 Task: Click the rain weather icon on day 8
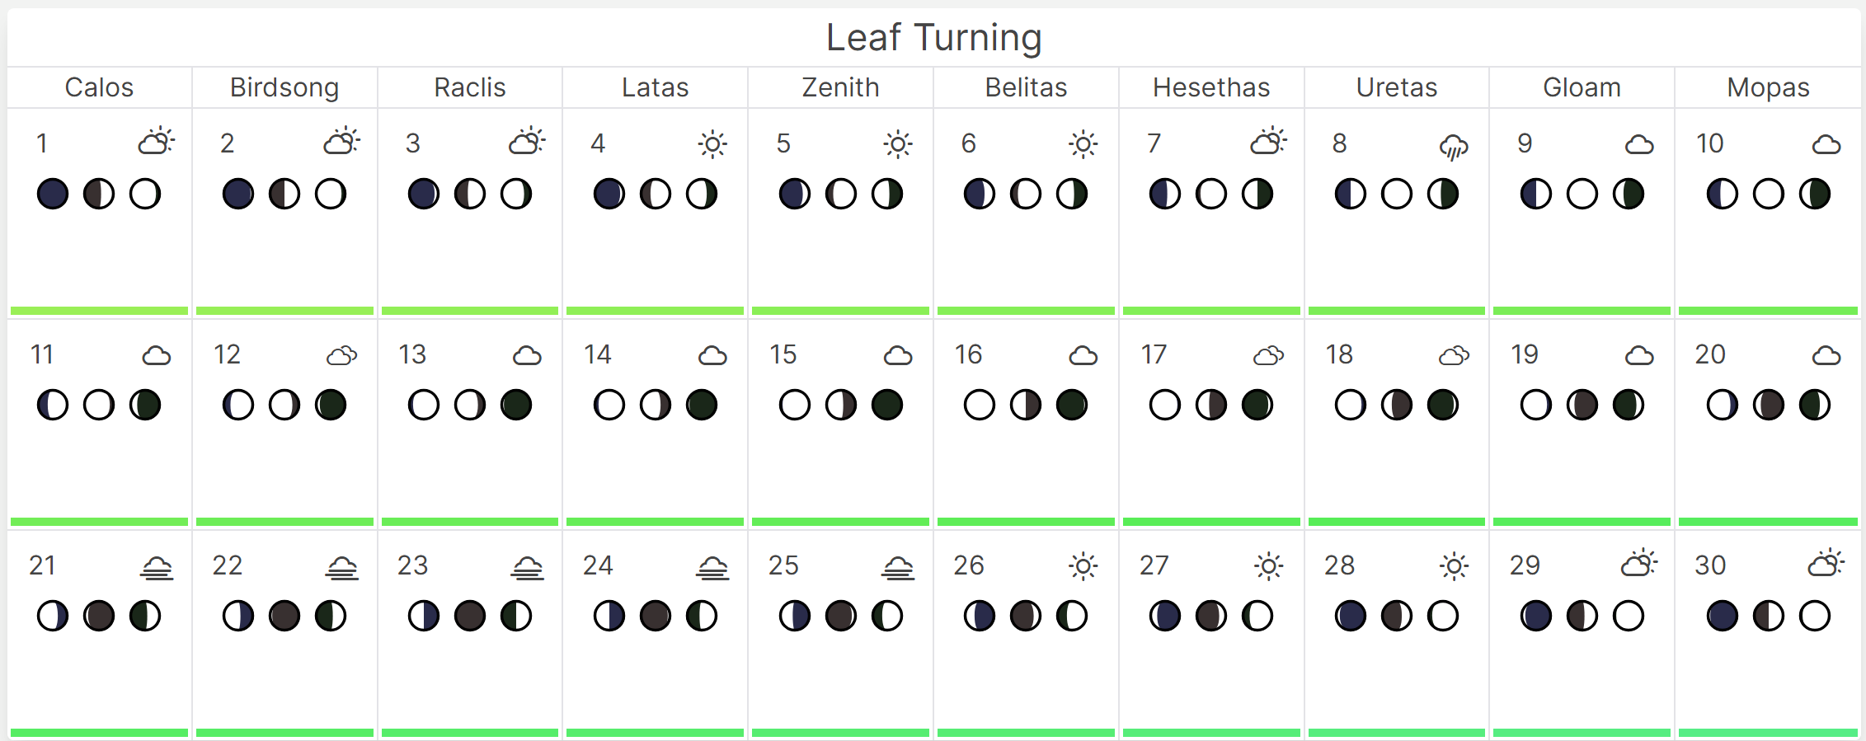pyautogui.click(x=1454, y=146)
